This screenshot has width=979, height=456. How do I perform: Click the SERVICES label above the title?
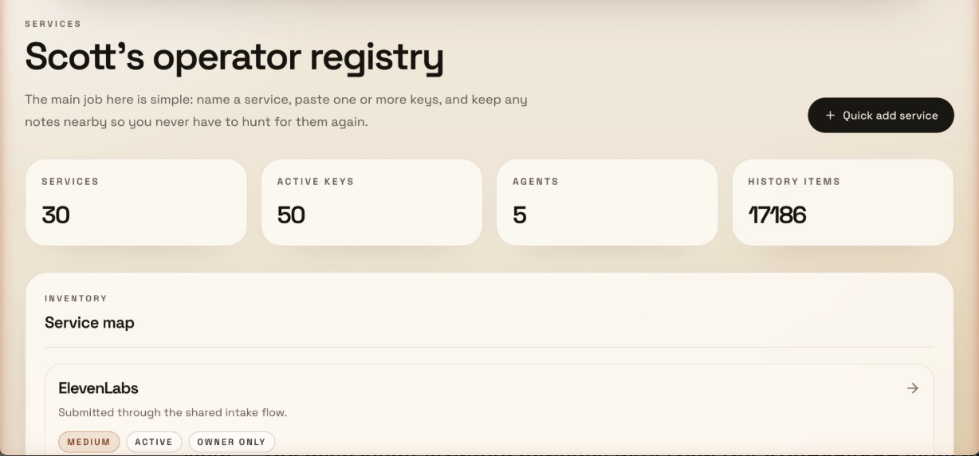pos(53,24)
